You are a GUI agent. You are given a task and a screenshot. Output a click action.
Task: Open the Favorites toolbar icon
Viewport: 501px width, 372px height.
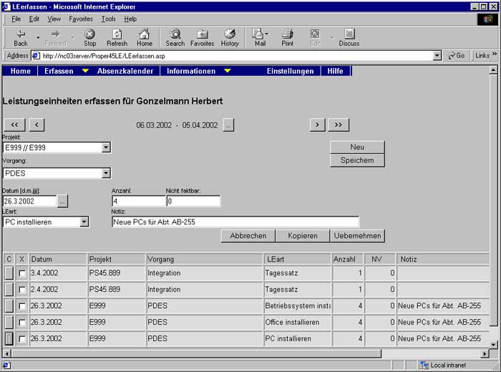point(202,34)
